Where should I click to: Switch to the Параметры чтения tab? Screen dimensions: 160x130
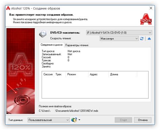click(x=77, y=45)
